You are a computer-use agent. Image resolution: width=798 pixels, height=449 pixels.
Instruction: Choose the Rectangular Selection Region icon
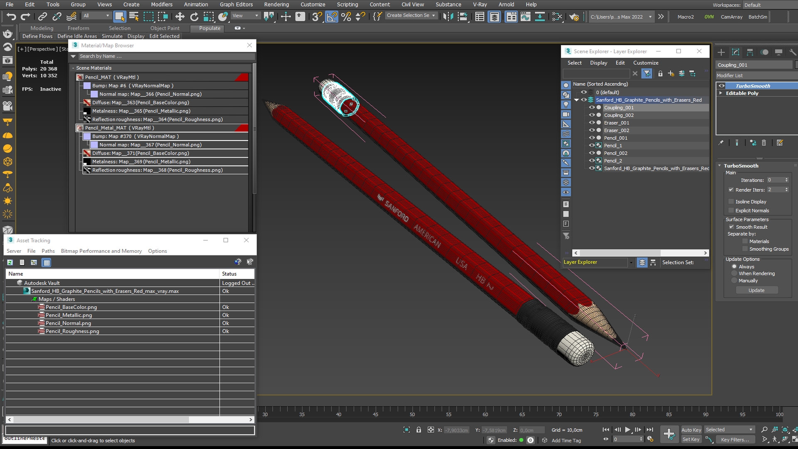pos(148,17)
